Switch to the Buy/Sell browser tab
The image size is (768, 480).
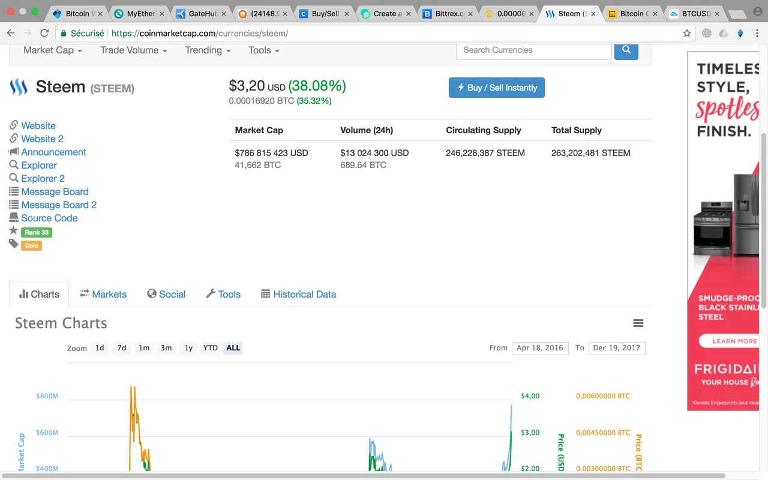click(325, 14)
